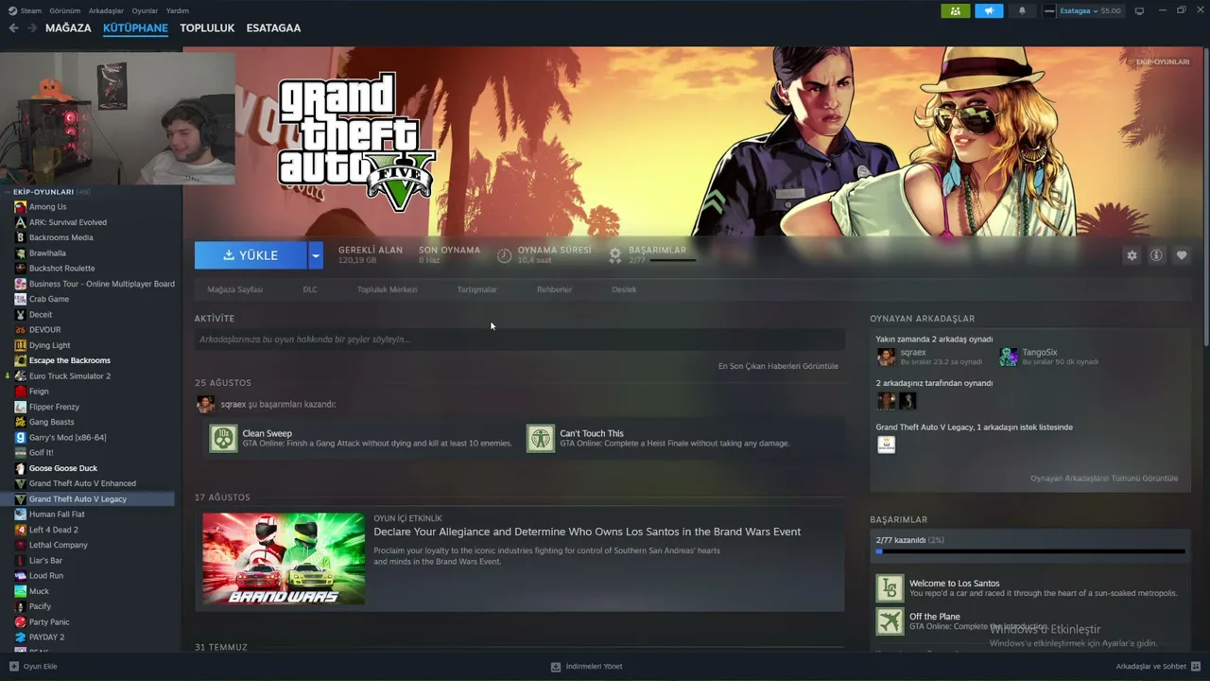The height and width of the screenshot is (681, 1210).
Task: Click the PAYDAY 2 icon
Action: 20,637
